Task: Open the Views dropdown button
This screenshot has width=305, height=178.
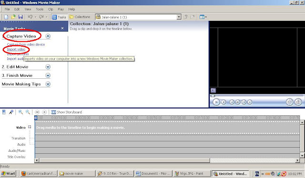Action: [x=203, y=17]
